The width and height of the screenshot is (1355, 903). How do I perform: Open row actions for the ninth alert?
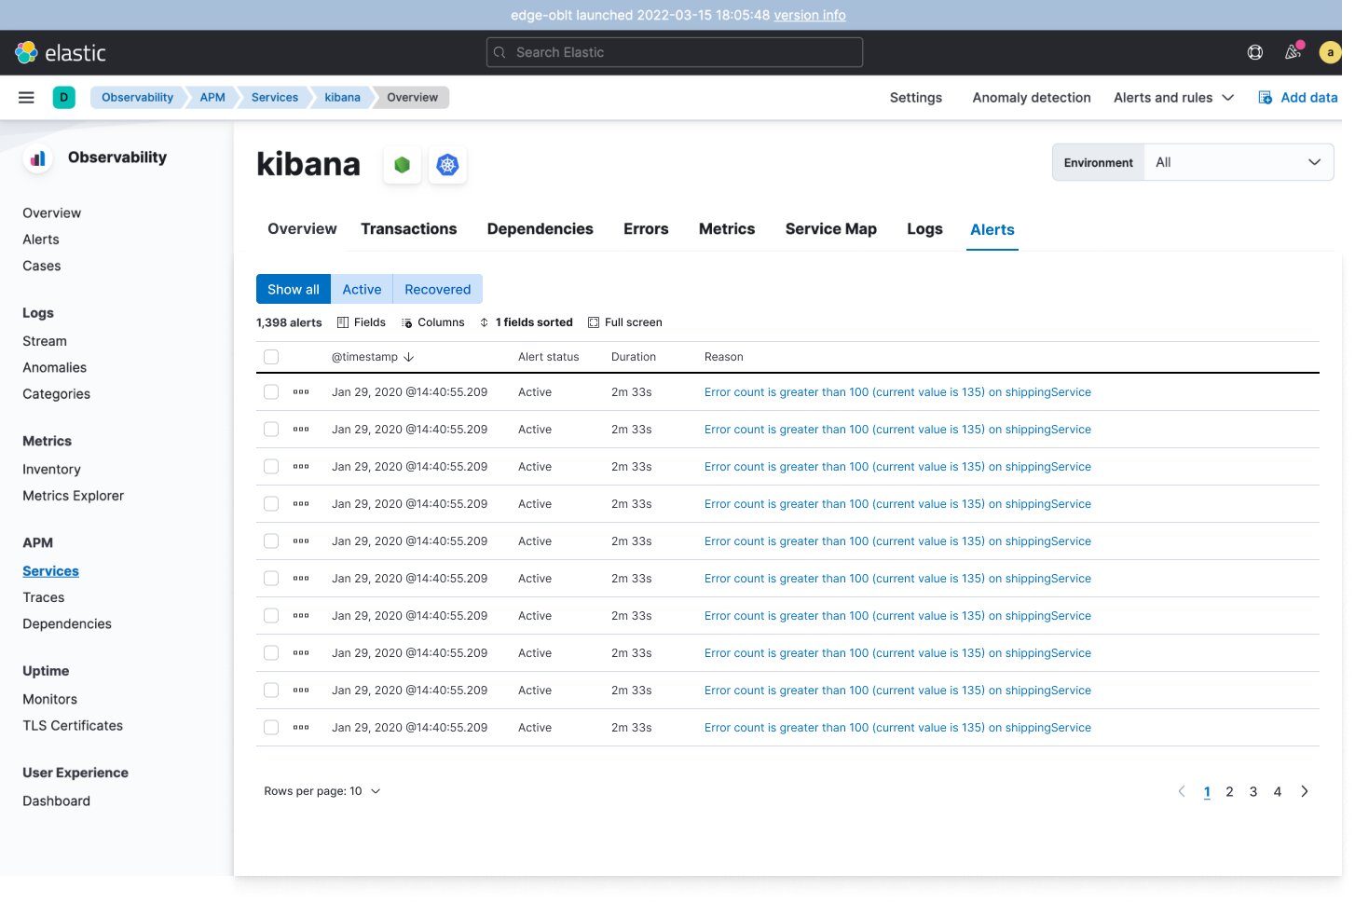(x=301, y=691)
